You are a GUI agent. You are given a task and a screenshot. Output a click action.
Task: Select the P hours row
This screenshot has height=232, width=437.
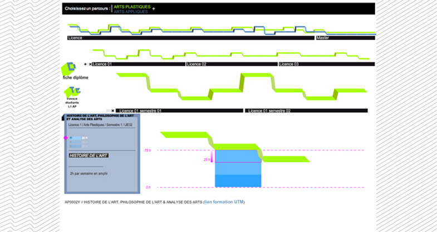pyautogui.click(x=79, y=142)
